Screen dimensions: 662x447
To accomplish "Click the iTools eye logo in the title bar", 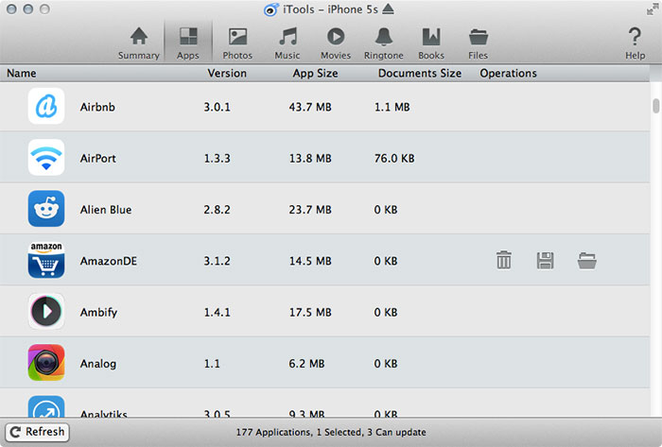I will pos(270,9).
